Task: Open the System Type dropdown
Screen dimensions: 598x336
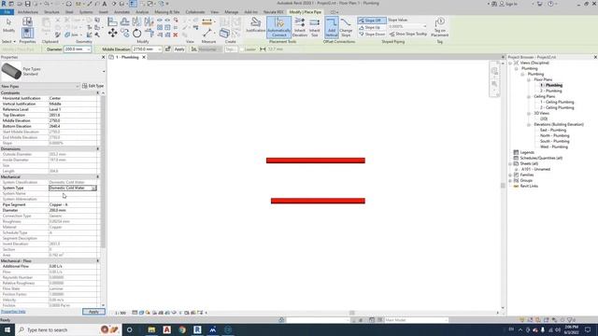Action: (93, 188)
